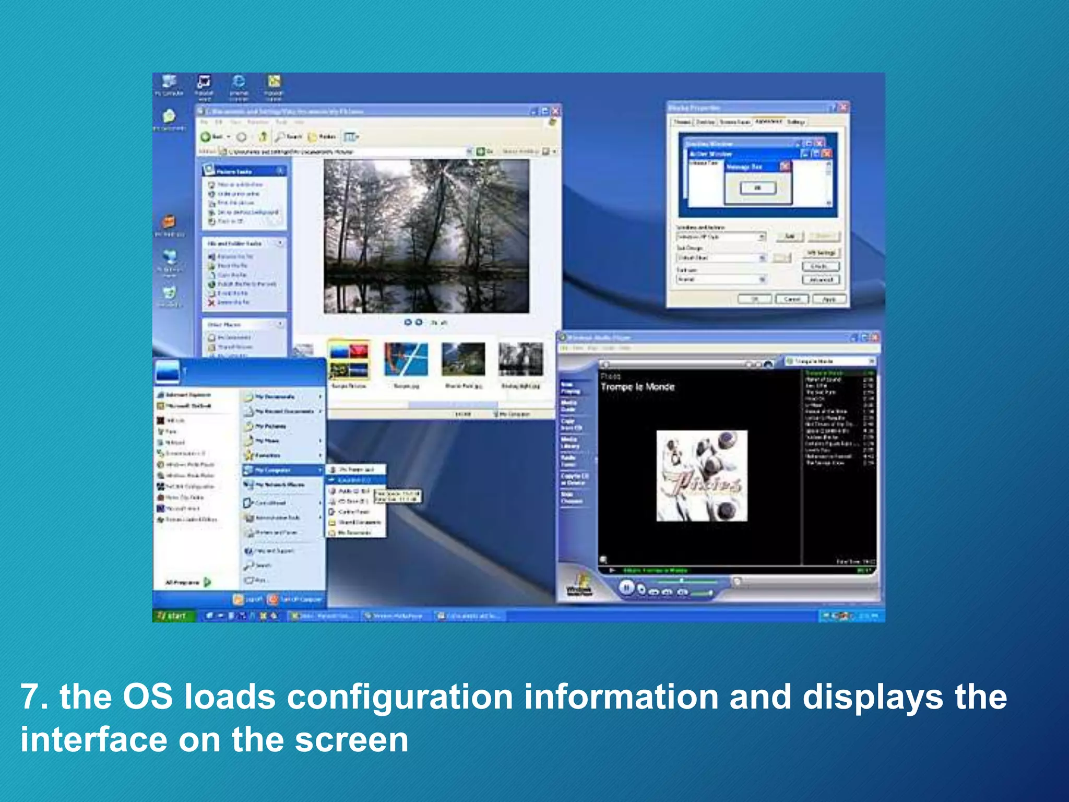
Task: Click Delete this file link
Action: (229, 302)
